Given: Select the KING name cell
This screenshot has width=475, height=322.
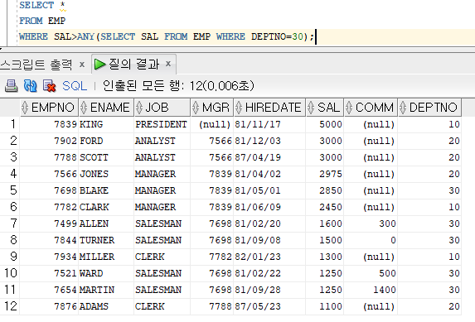Looking at the screenshot, I should (x=106, y=124).
